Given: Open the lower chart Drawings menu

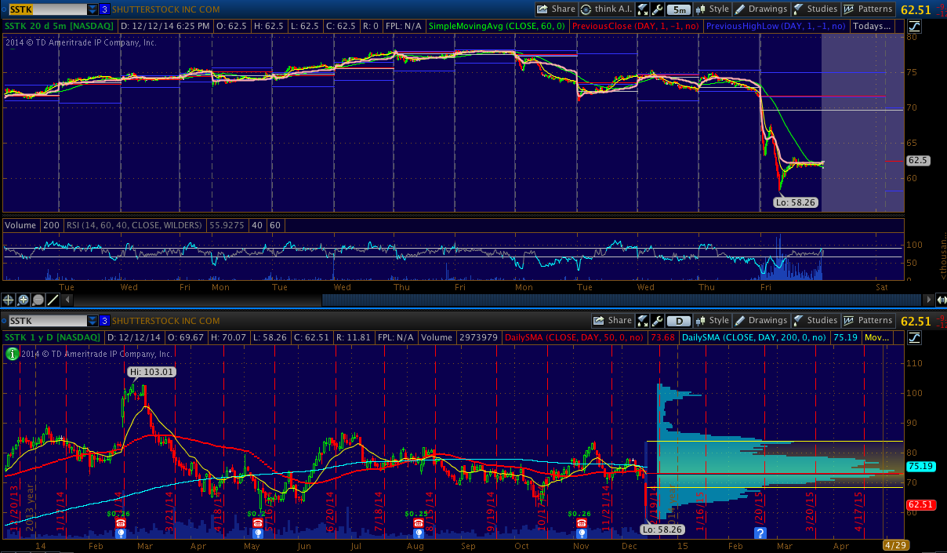Looking at the screenshot, I should coord(760,321).
